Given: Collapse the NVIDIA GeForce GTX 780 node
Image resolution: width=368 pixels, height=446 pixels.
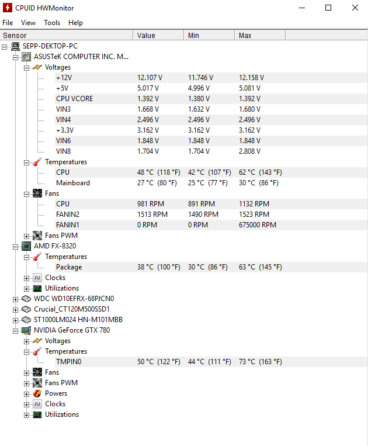Looking at the screenshot, I should click(x=15, y=331).
